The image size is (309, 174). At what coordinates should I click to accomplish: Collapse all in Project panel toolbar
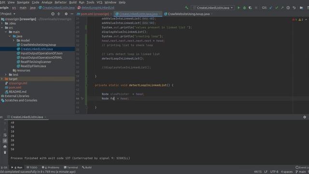point(59,14)
